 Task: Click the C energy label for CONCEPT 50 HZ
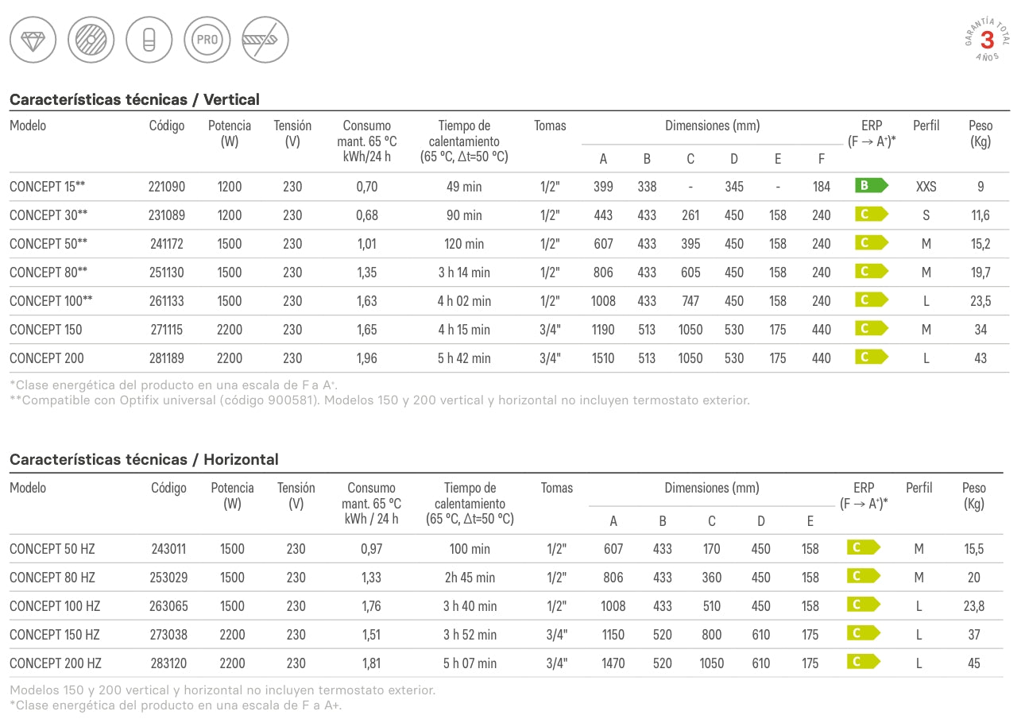pyautogui.click(x=864, y=548)
